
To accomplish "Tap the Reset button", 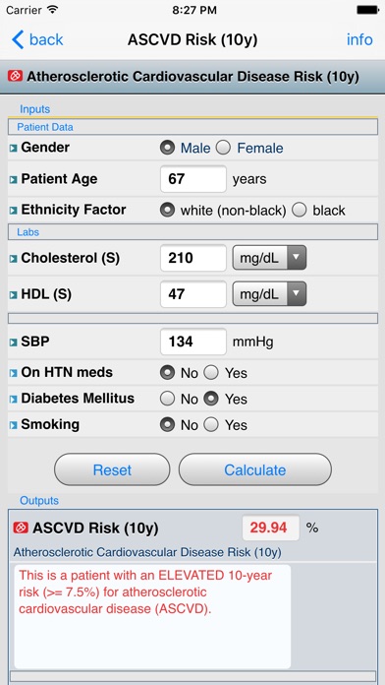I will [112, 469].
